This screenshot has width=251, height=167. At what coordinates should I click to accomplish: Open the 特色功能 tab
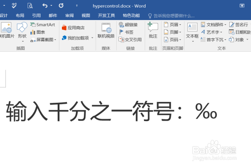(131, 15)
